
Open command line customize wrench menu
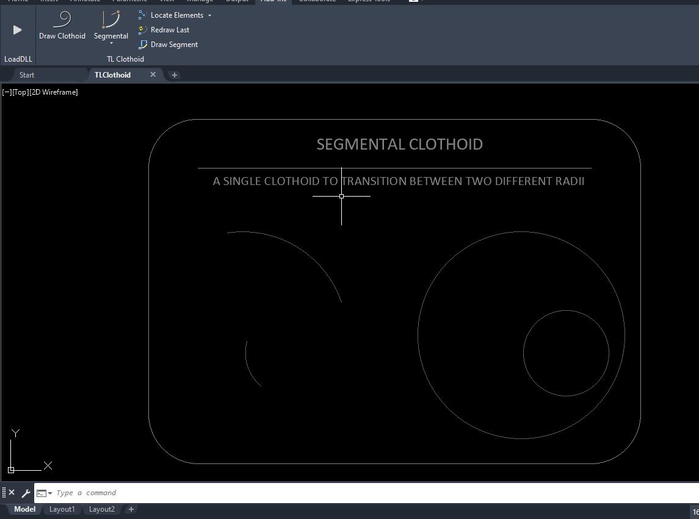pyautogui.click(x=26, y=493)
